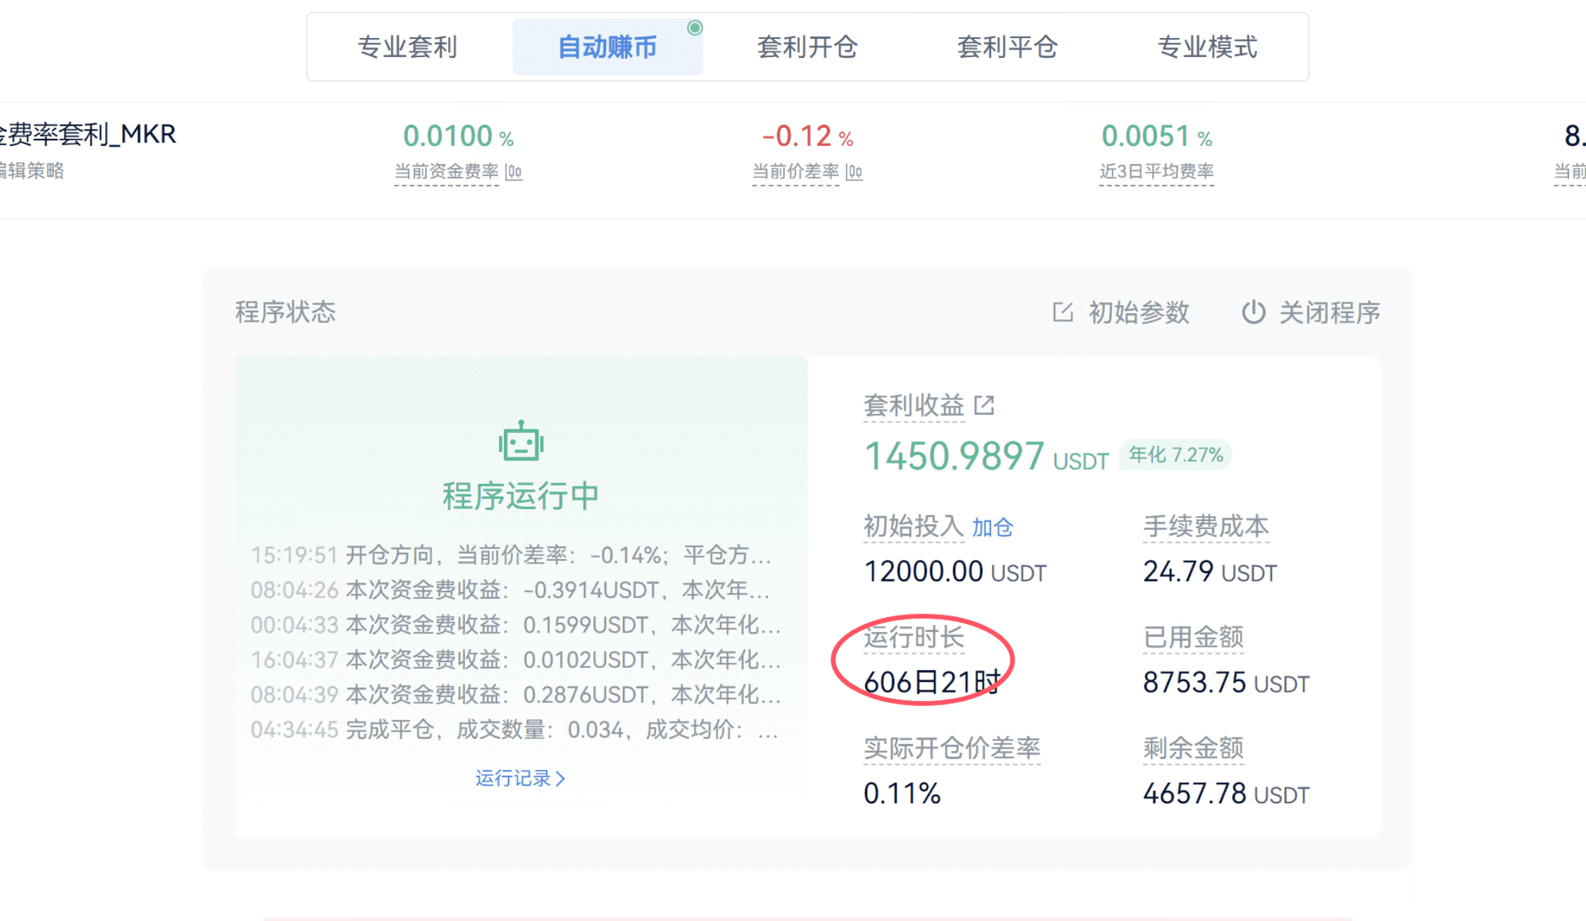1586x921 pixels.
Task: Click the 0.11% spread value
Action: [902, 793]
